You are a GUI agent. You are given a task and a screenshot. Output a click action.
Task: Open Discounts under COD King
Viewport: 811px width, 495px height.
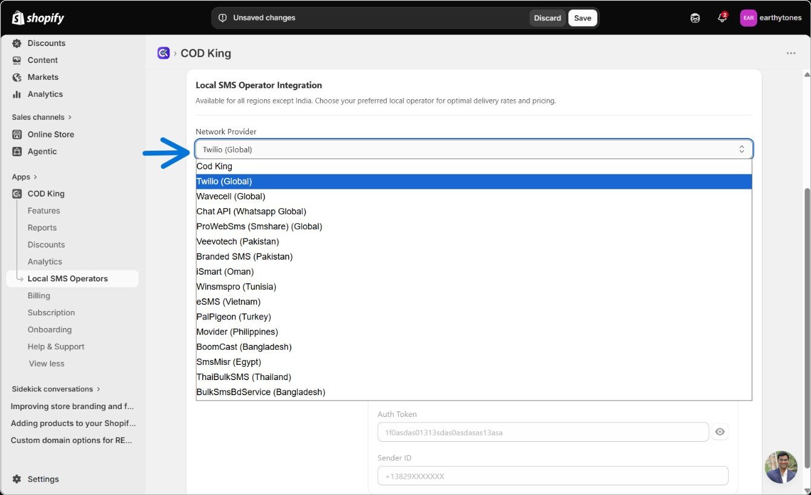point(46,244)
